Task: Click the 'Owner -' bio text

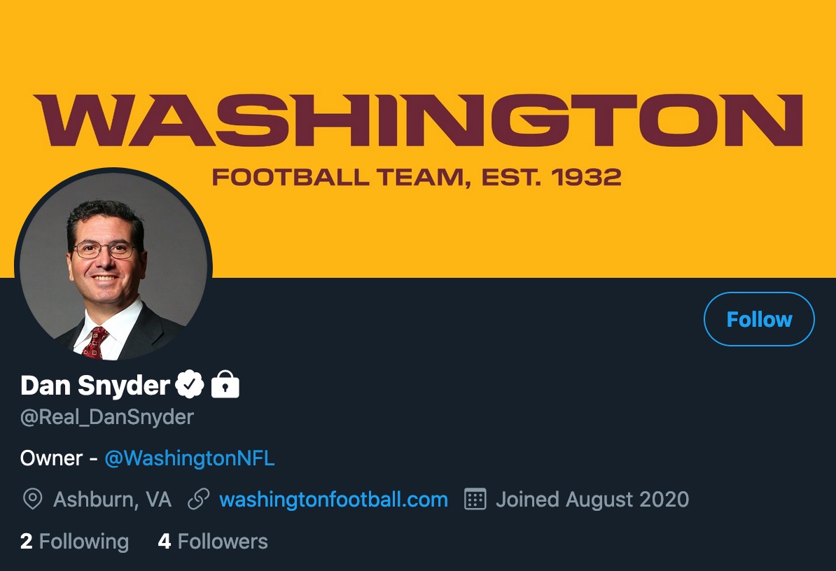Action: click(x=59, y=458)
